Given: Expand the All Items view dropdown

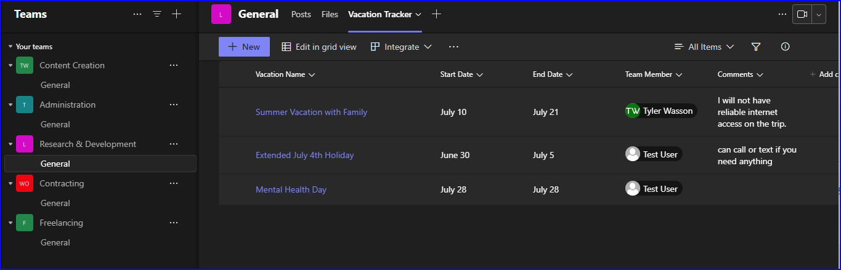Looking at the screenshot, I should [x=704, y=47].
